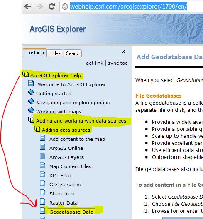Click the globe icon in address bar
The height and width of the screenshot is (219, 203).
pos(65,7)
